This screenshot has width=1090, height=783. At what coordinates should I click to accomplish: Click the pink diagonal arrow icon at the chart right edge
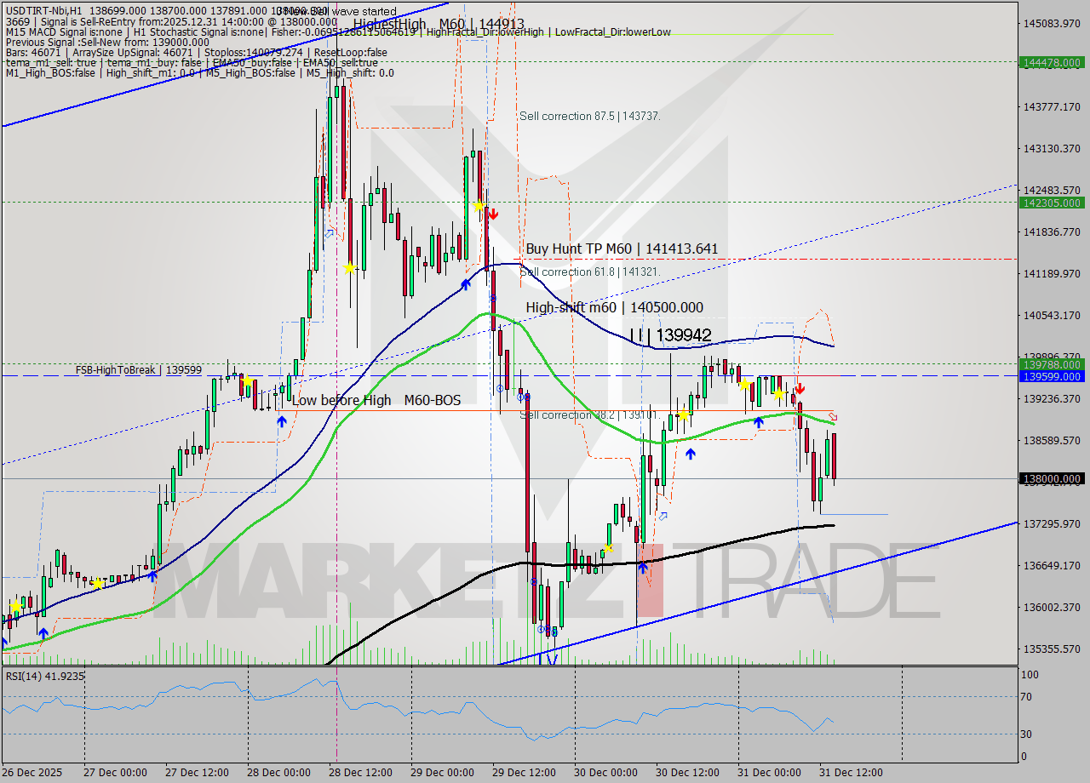pyautogui.click(x=832, y=416)
